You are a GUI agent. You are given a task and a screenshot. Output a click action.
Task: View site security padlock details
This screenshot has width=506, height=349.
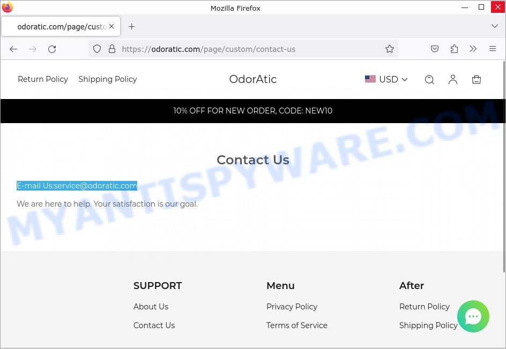pos(112,49)
